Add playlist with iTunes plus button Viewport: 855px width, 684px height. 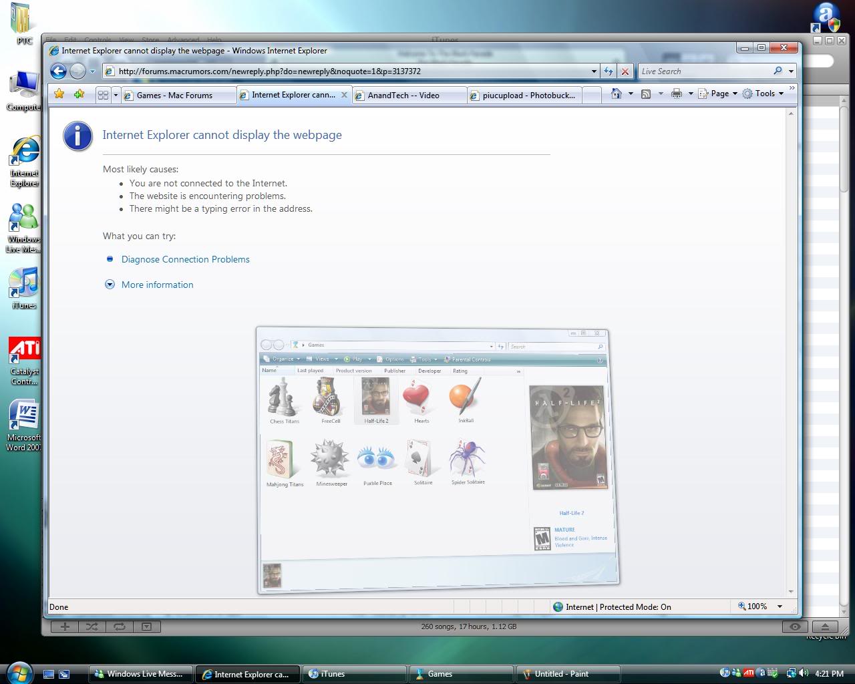click(x=65, y=627)
